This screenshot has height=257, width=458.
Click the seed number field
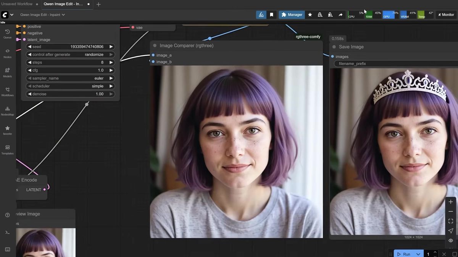click(x=70, y=47)
